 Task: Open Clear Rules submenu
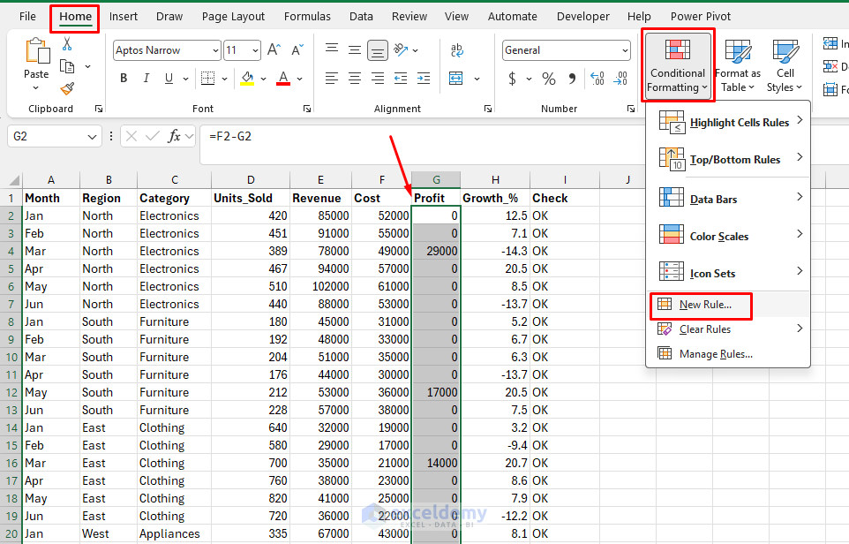tap(729, 329)
